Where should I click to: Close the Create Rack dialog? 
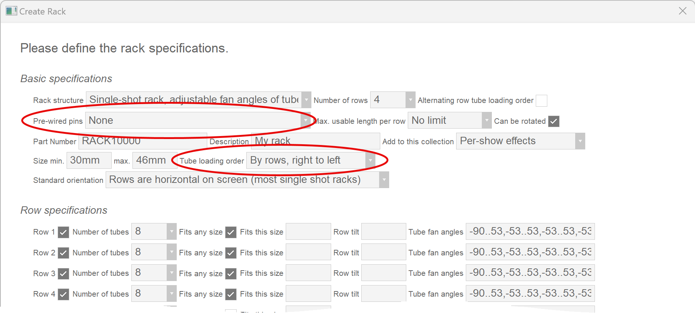[682, 11]
